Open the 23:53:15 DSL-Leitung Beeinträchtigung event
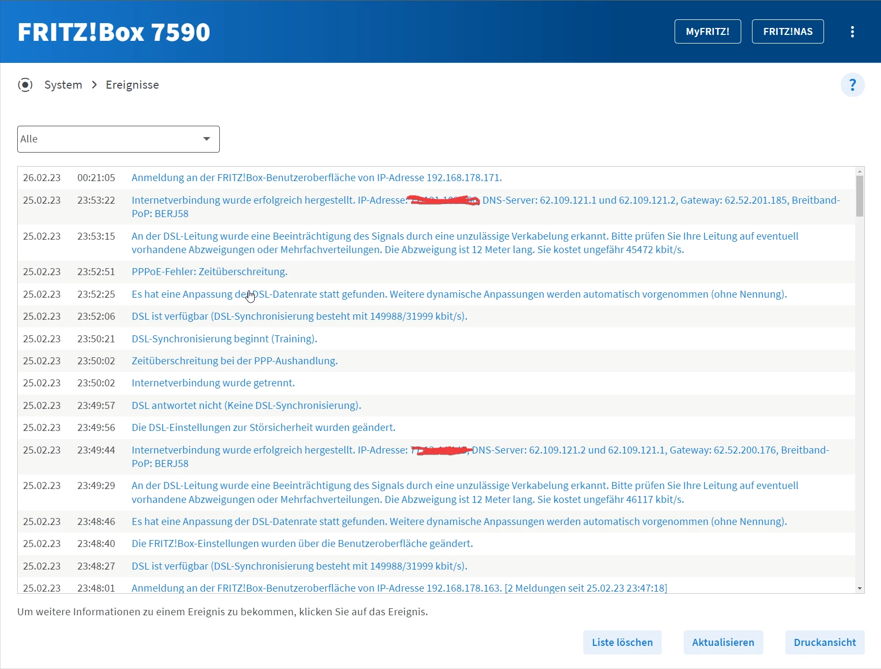This screenshot has width=881, height=669. pyautogui.click(x=465, y=243)
